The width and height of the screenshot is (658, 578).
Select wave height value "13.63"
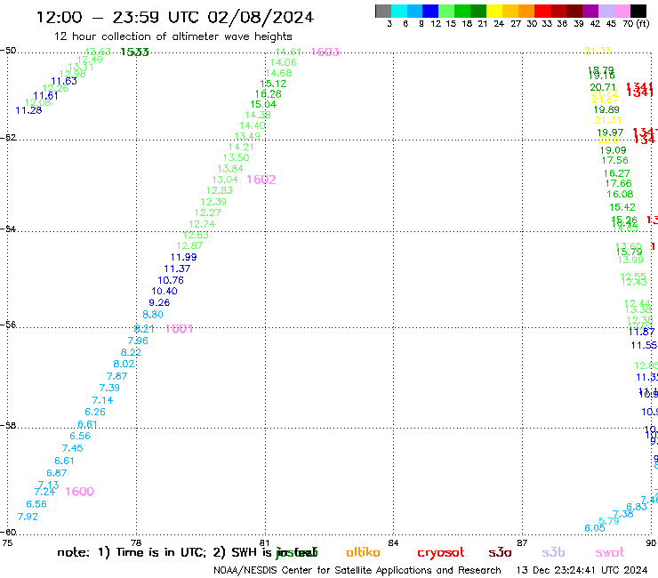click(x=98, y=52)
